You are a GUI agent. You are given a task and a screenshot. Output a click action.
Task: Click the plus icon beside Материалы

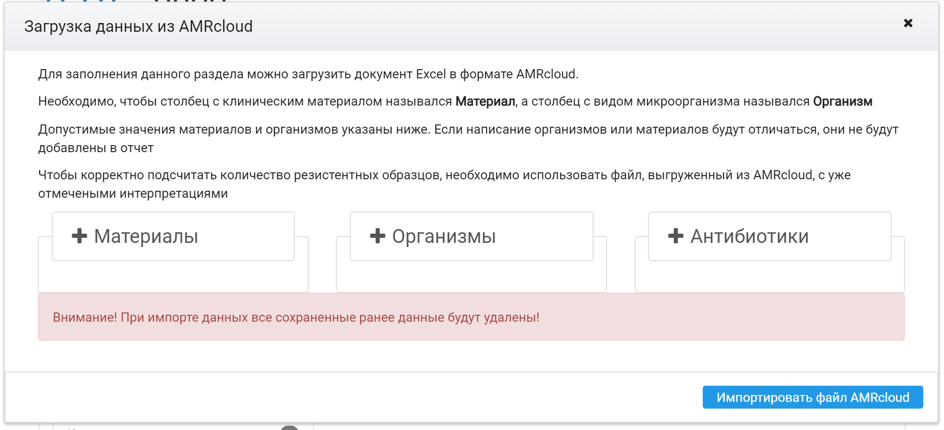79,236
